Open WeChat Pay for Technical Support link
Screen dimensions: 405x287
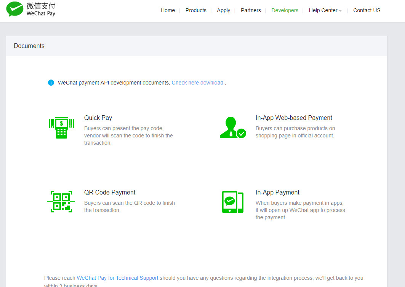click(x=117, y=278)
